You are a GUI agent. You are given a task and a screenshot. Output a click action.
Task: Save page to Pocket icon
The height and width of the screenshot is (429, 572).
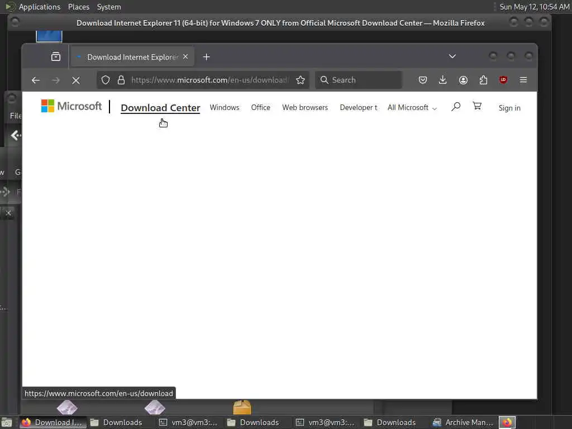click(422, 80)
